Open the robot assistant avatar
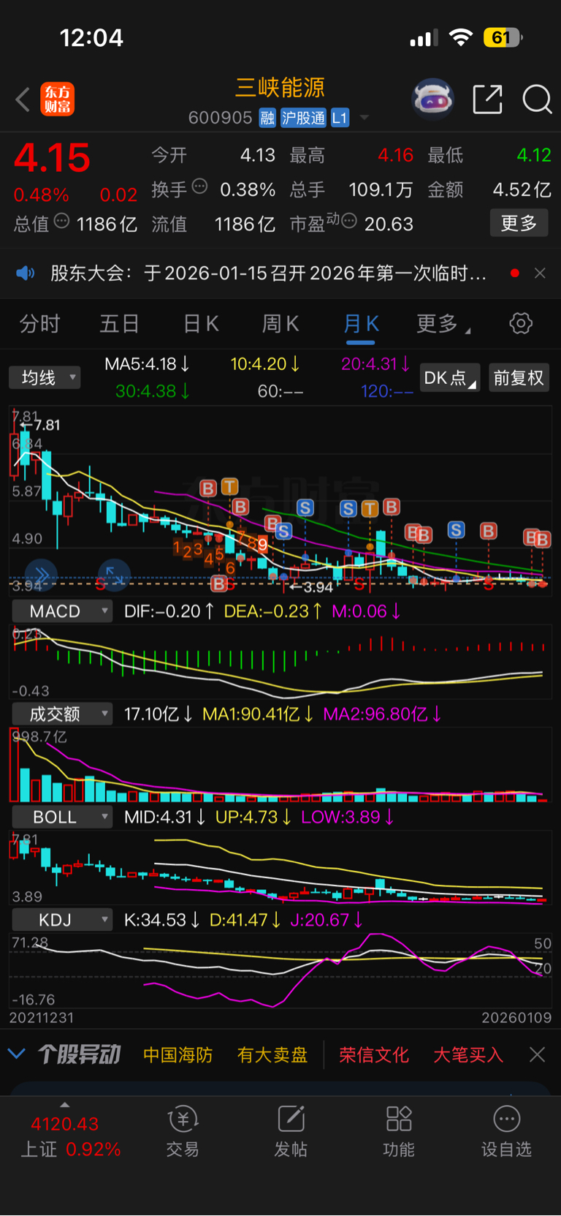The image size is (561, 1216). (x=432, y=99)
